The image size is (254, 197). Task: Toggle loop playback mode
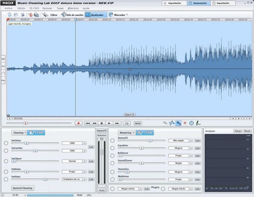coord(127,123)
